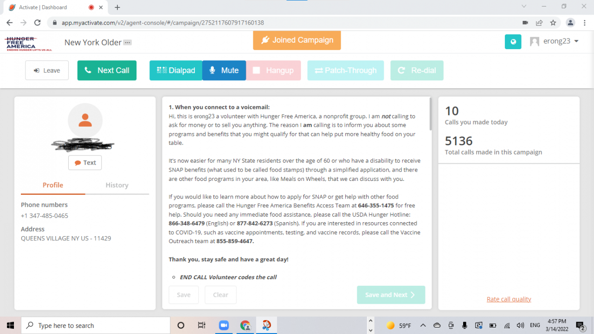Switch to the Profile tab

coord(53,185)
